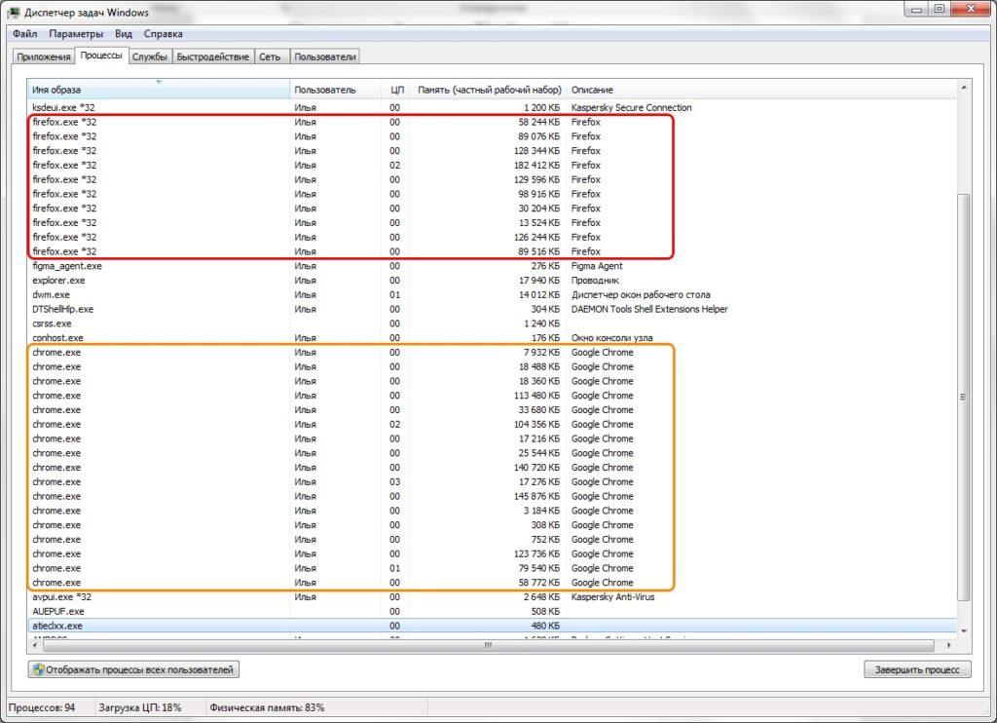Switch to the Пользователи tab
Image resolution: width=997 pixels, height=723 pixels.
pos(325,57)
